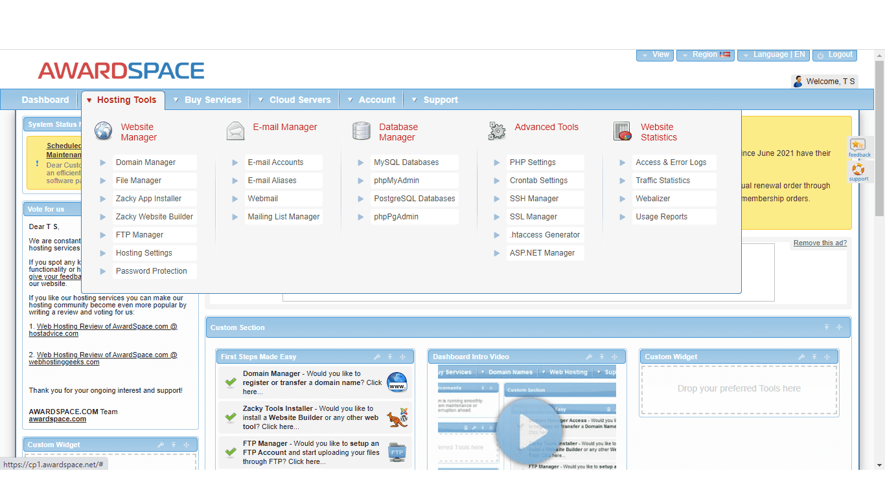Click the user avatar beside Welcome
885x497 pixels.
798,82
